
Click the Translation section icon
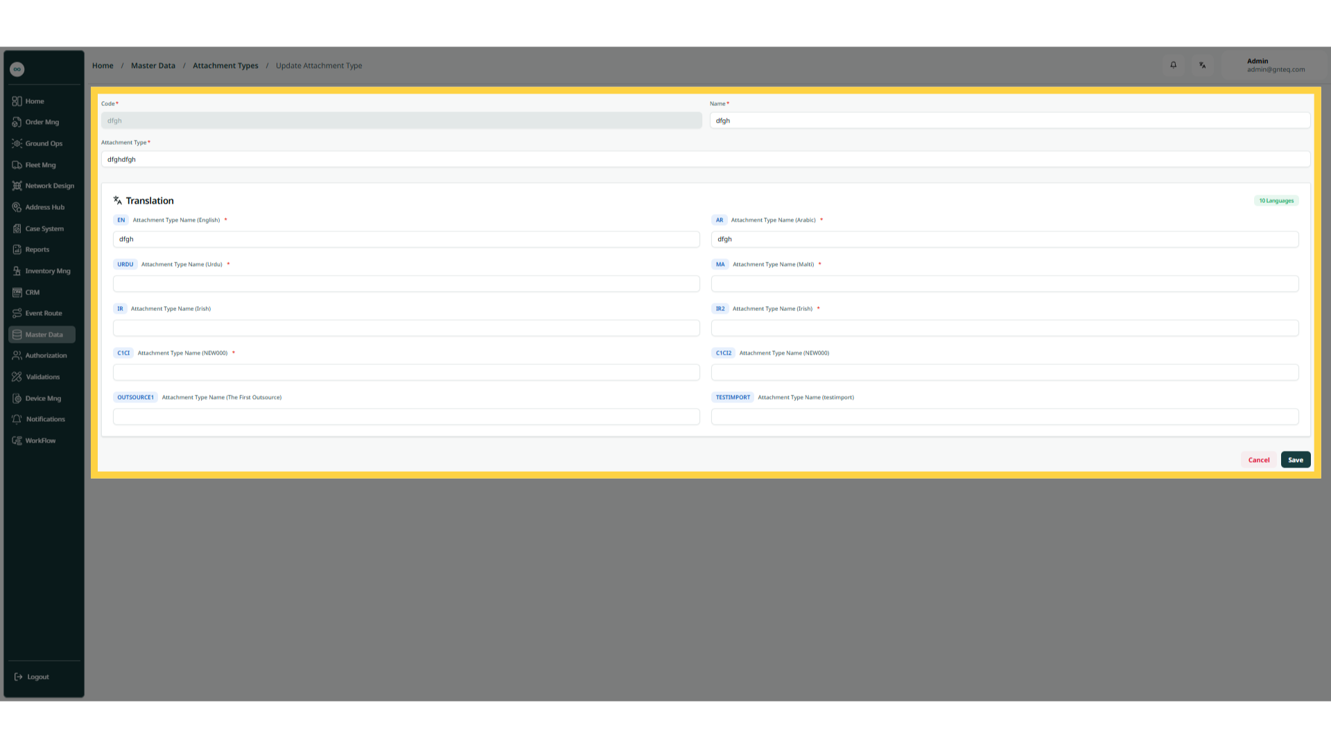118,200
